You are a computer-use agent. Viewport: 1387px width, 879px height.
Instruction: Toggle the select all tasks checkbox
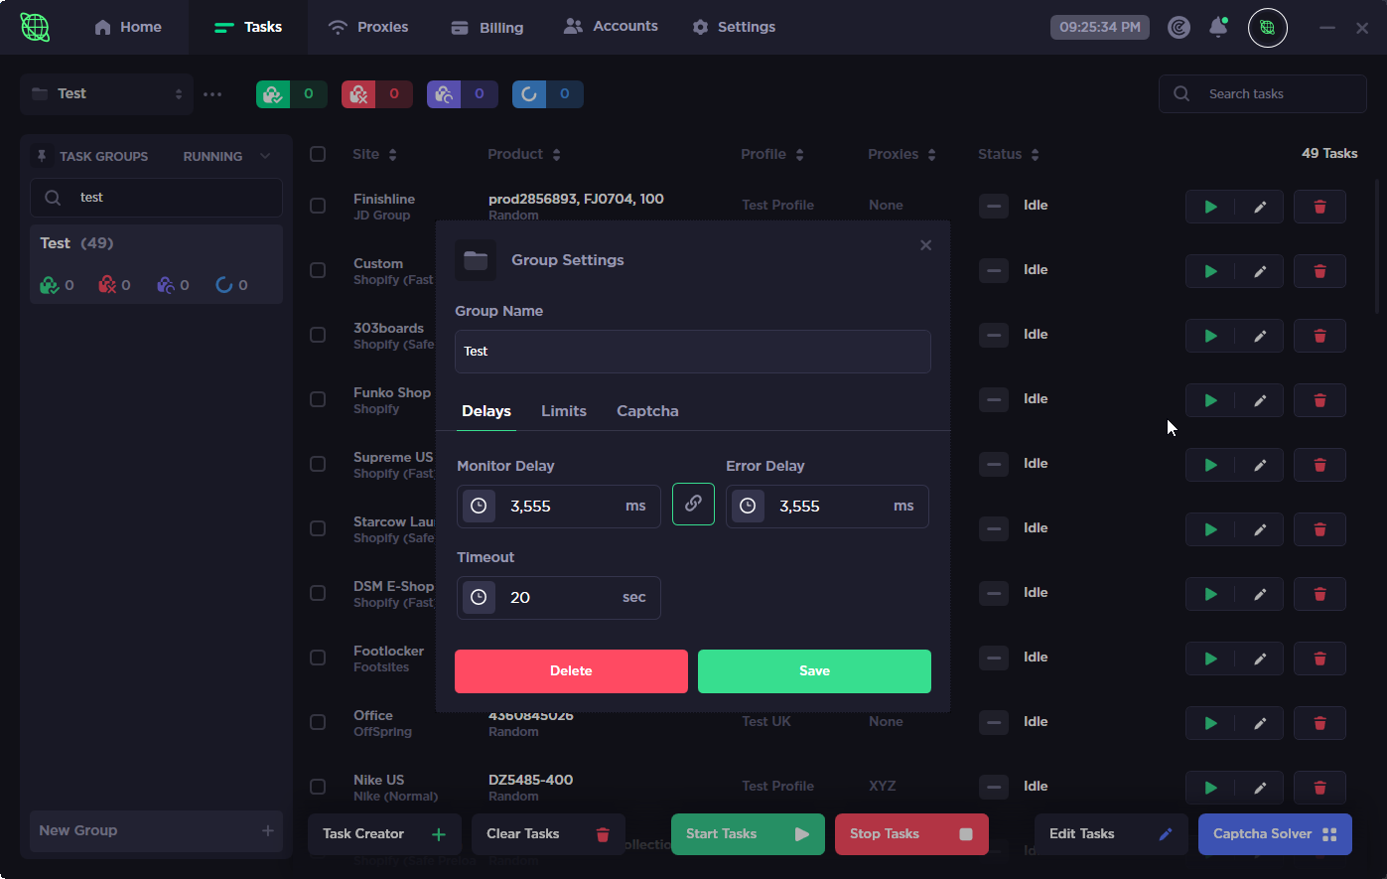(318, 154)
